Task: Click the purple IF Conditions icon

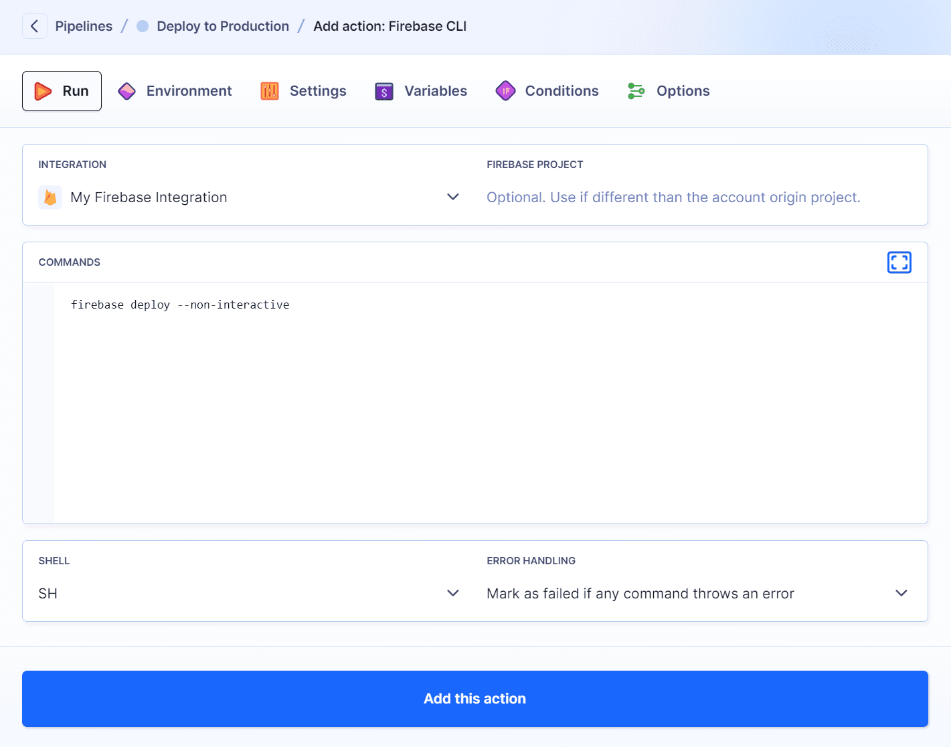Action: tap(506, 90)
